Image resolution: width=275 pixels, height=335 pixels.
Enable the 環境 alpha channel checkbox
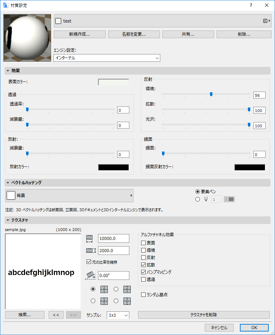[143, 250]
